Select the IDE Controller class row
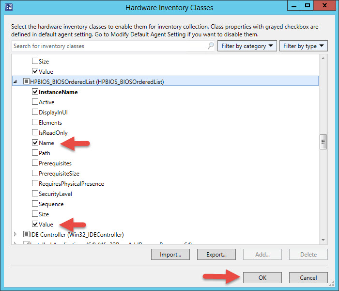This screenshot has width=339, height=291. [x=77, y=235]
